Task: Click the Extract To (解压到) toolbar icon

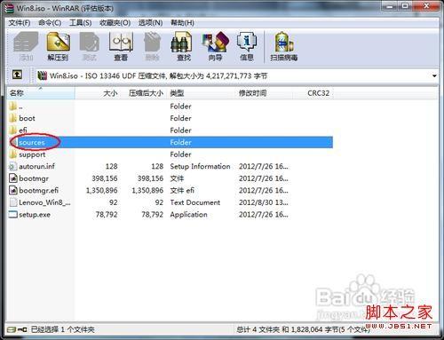Action: (x=58, y=46)
